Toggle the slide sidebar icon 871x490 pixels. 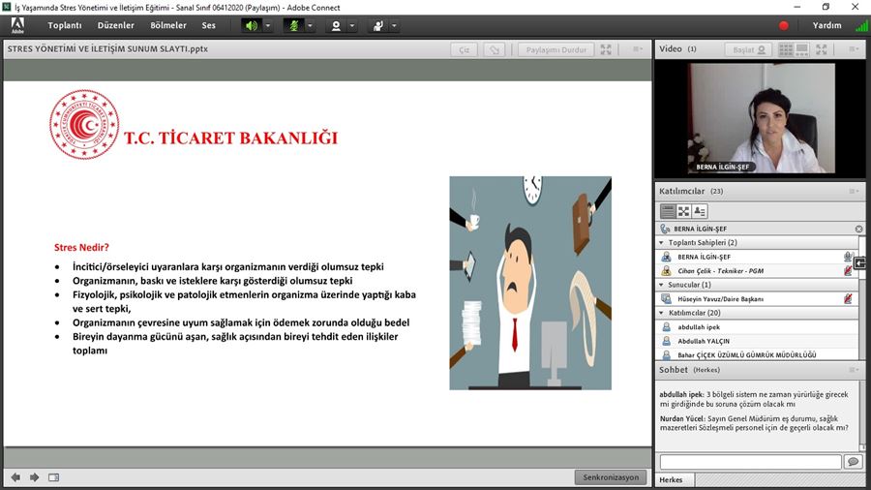tap(54, 476)
